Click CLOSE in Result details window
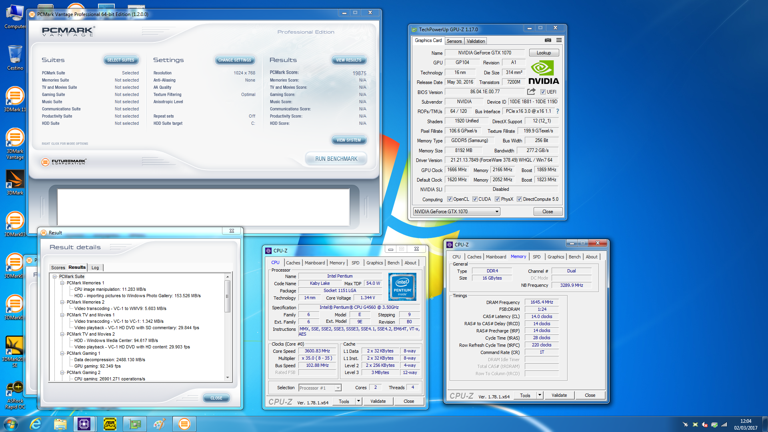This screenshot has height=432, width=768. (216, 398)
